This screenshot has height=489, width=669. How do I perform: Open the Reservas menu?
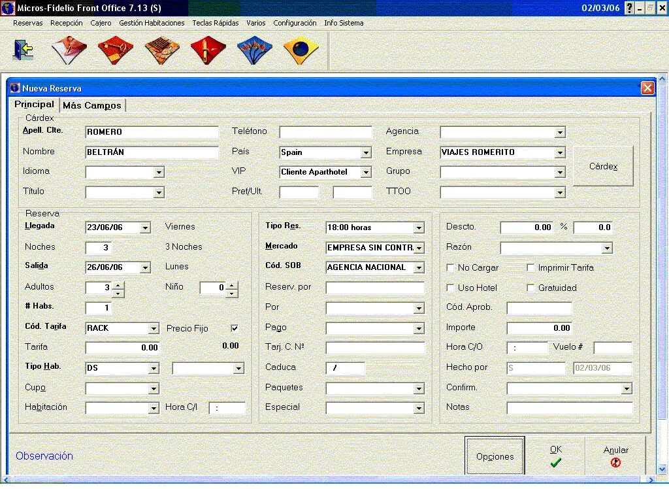[27, 23]
